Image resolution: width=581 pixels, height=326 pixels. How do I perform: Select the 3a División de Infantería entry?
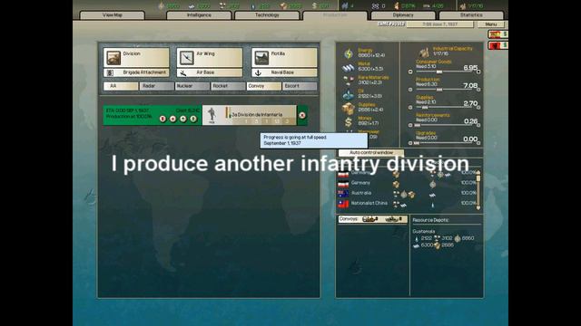pyautogui.click(x=249, y=115)
